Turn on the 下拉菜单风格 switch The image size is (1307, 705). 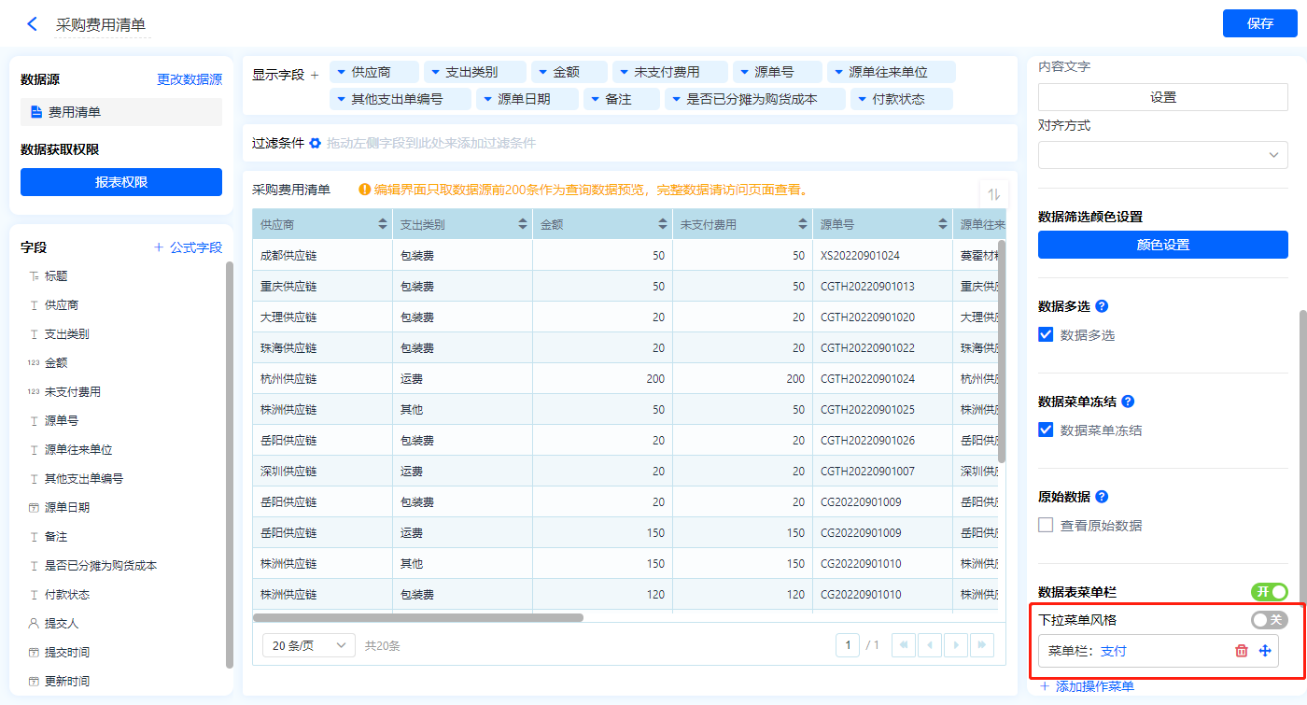click(1269, 619)
